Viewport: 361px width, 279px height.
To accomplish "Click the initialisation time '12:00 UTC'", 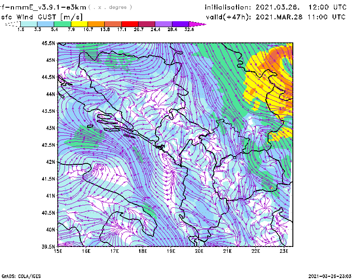I will (x=328, y=7).
